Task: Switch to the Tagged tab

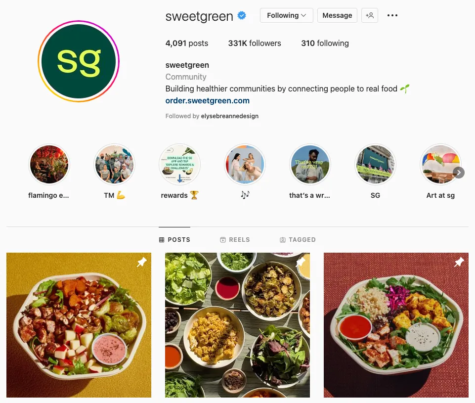Action: (298, 240)
